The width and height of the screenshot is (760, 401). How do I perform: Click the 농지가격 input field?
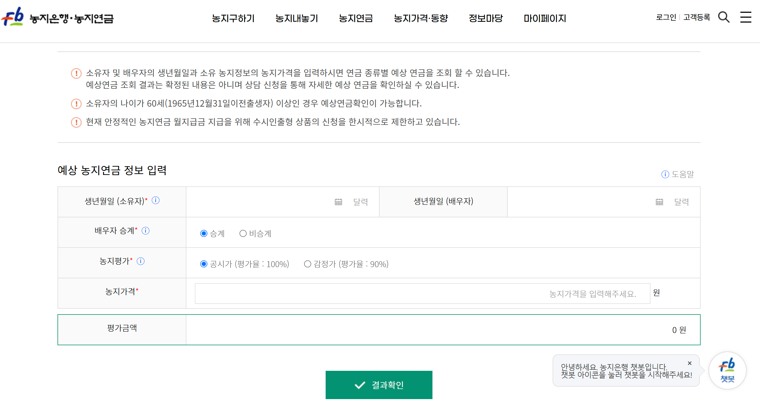point(422,294)
